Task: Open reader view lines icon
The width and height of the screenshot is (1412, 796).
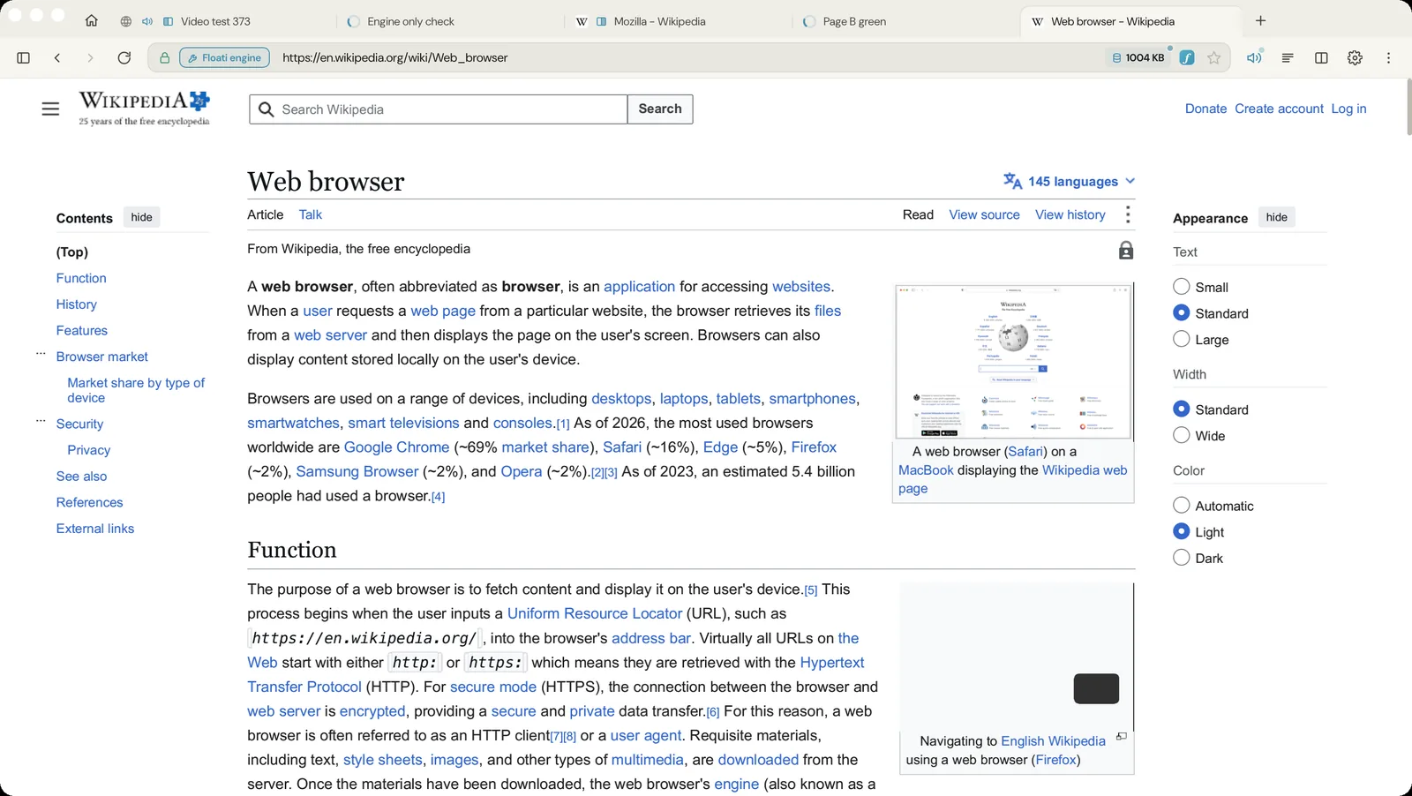Action: coord(1288,57)
